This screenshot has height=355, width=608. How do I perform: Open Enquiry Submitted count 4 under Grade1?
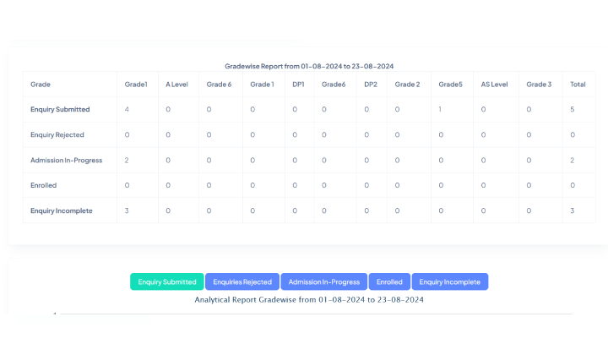click(x=127, y=110)
